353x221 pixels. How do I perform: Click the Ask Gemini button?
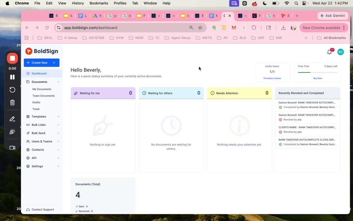332,16
